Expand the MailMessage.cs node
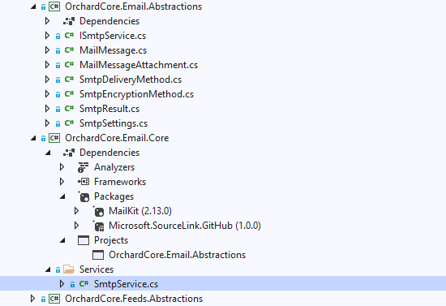Screen dimensions: 446x306 click(48, 50)
